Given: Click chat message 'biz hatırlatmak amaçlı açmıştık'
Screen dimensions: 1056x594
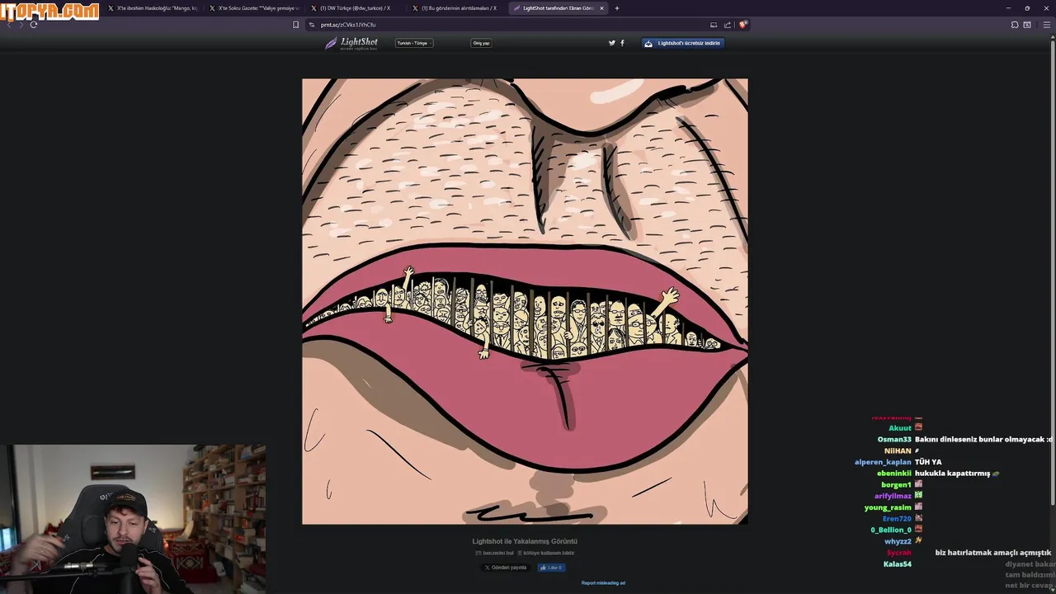Looking at the screenshot, I should coord(993,553).
